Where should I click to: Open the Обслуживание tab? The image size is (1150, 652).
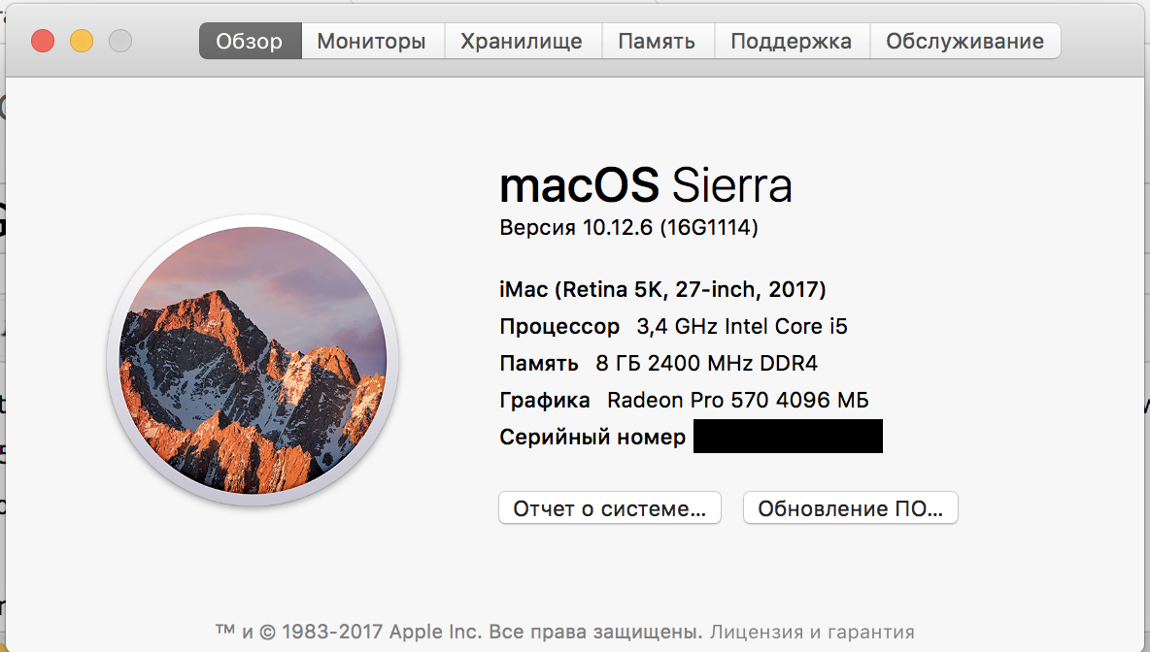pyautogui.click(x=964, y=41)
